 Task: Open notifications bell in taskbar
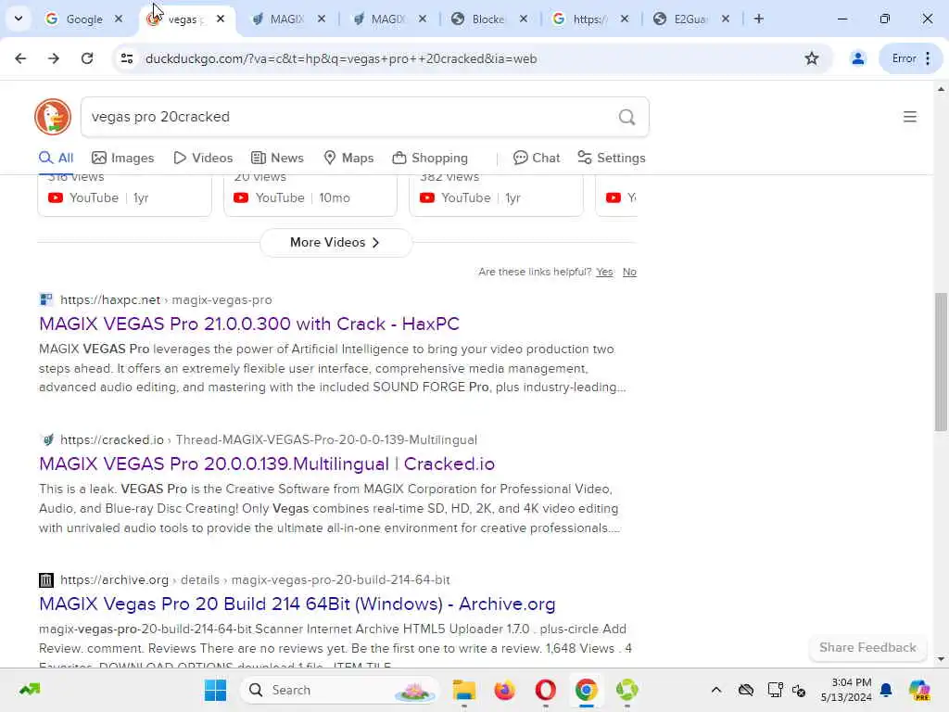886,690
